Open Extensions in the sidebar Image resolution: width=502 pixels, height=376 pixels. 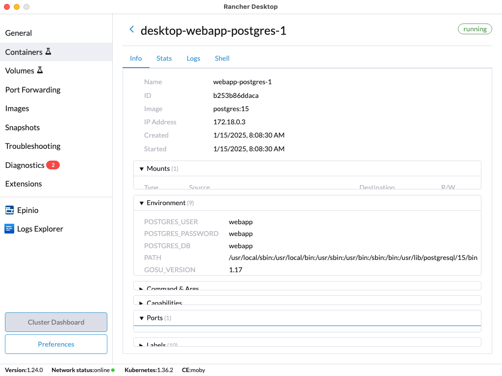(56, 184)
